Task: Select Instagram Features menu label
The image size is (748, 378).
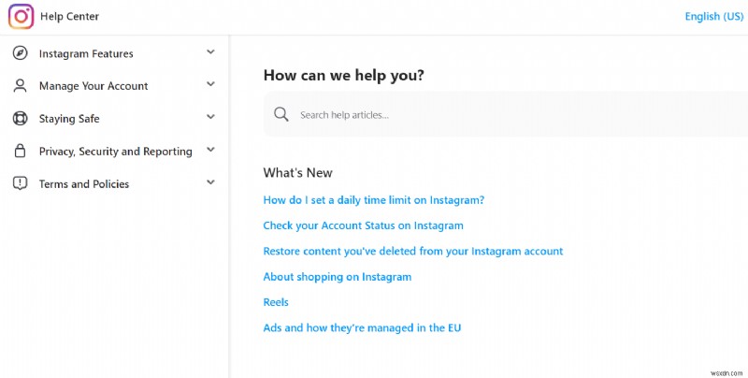Action: tap(86, 53)
